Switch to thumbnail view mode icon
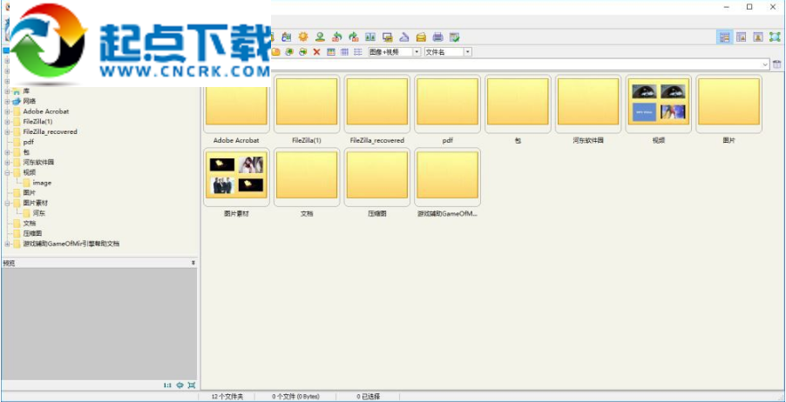The image size is (786, 402). point(331,52)
